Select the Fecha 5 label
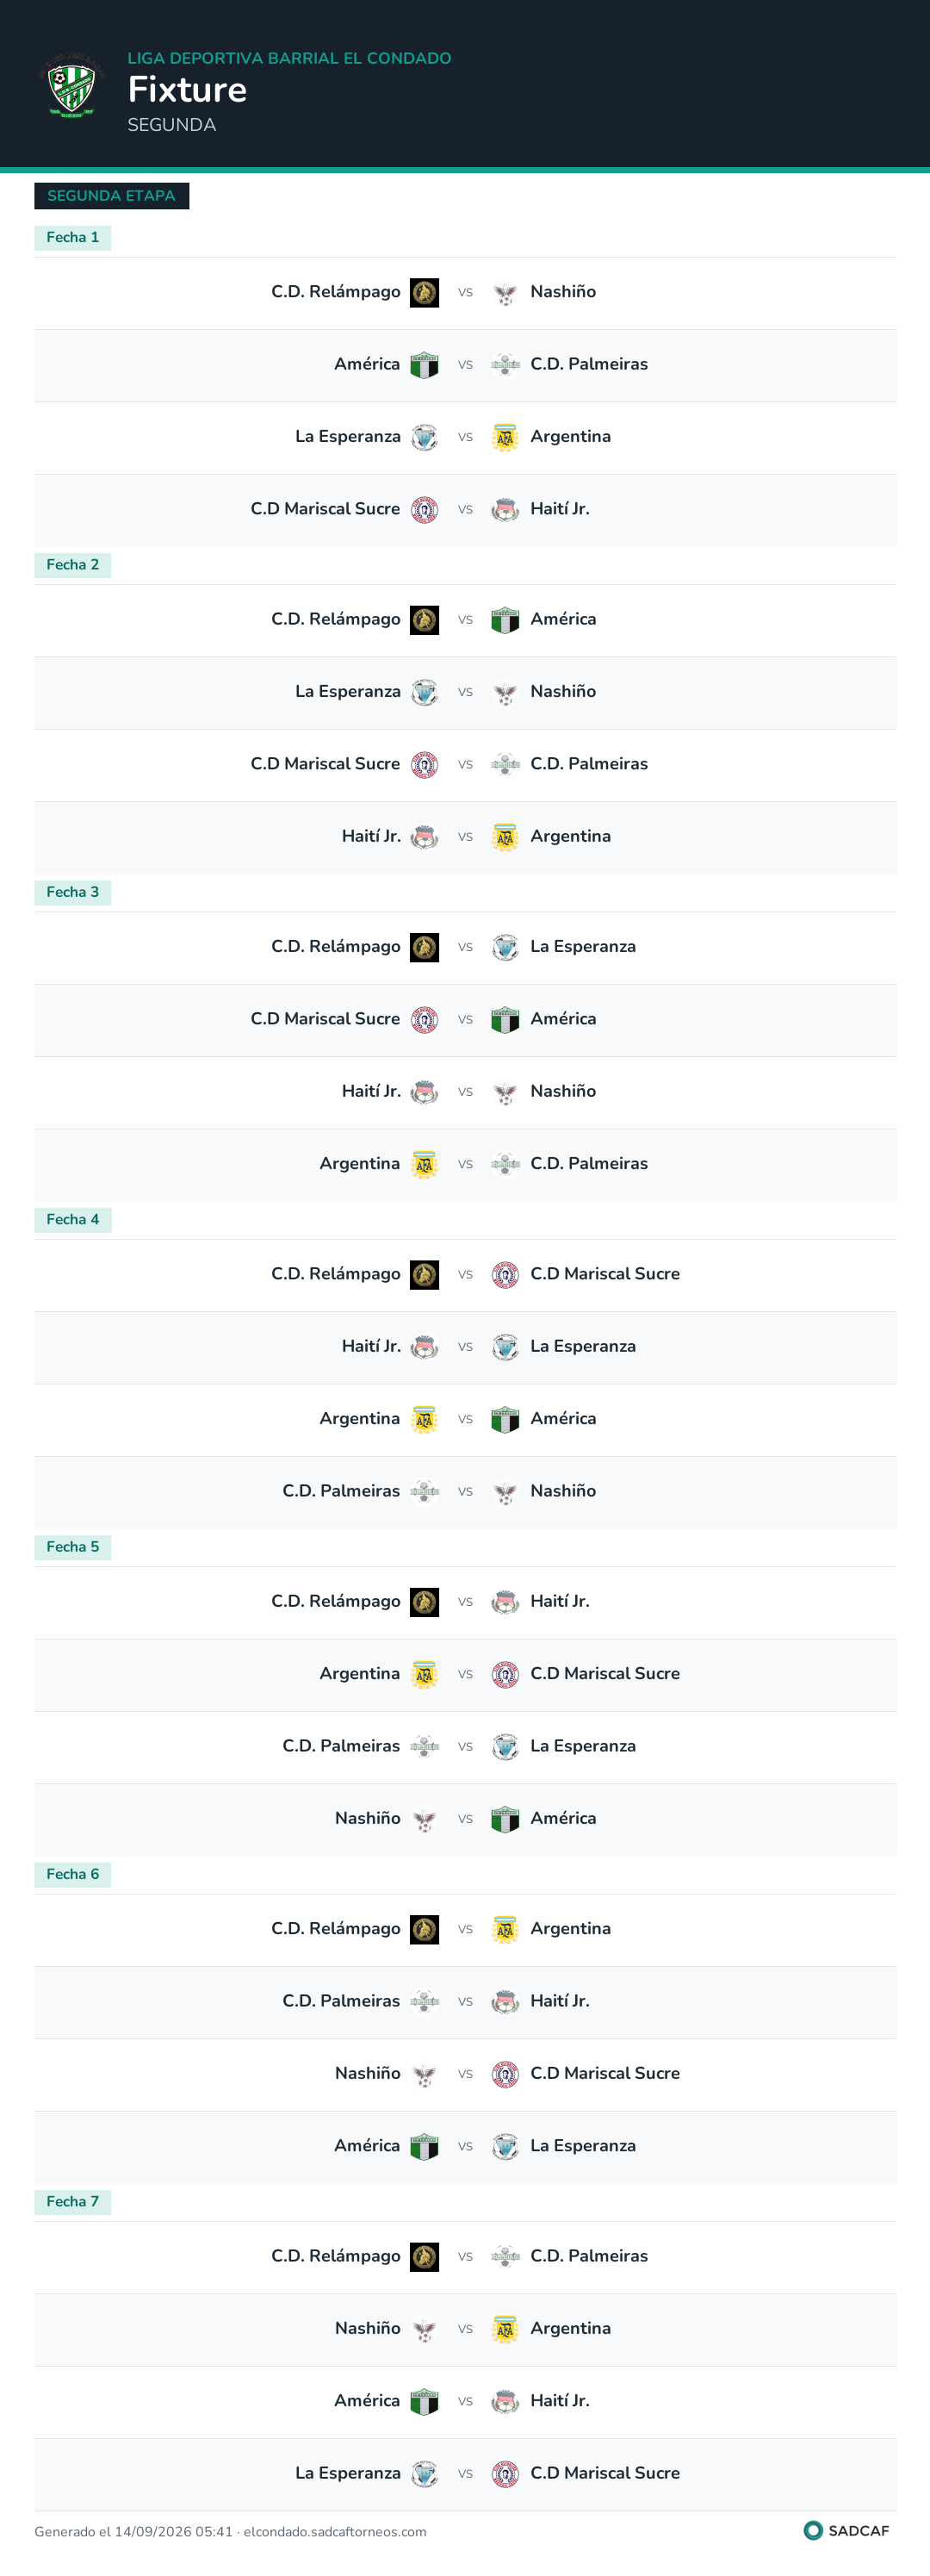The height and width of the screenshot is (2576, 930). point(73,1547)
